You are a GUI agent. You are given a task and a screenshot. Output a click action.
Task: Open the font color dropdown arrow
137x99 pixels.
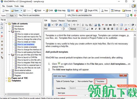pyautogui.click(x=129, y=29)
